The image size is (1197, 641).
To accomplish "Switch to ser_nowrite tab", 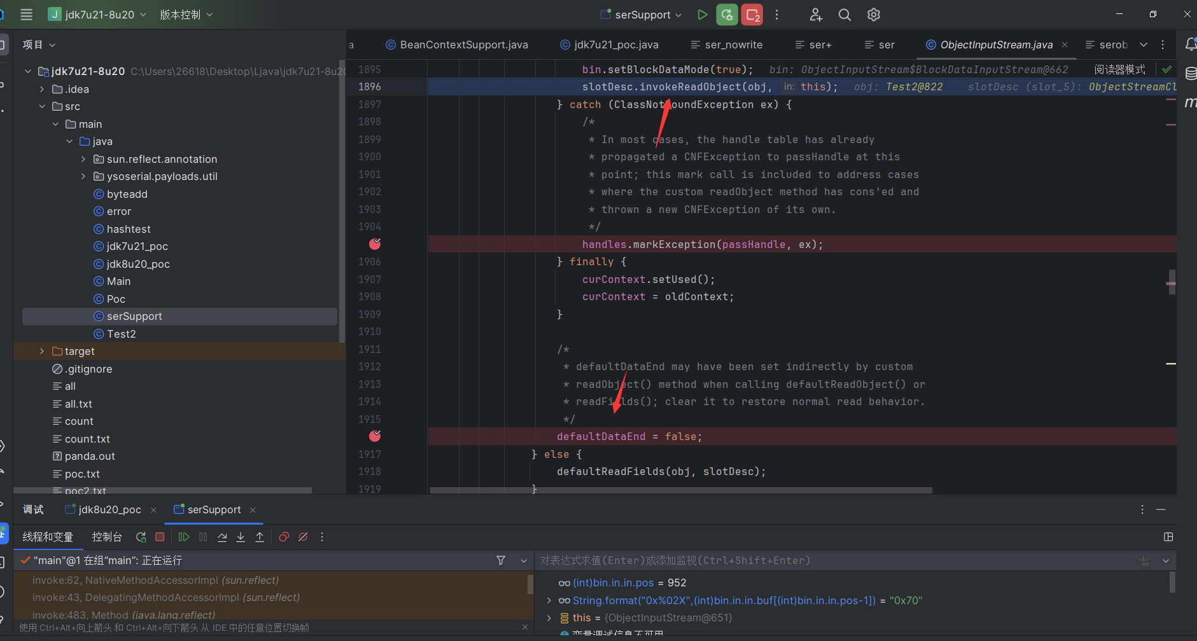I will pyautogui.click(x=727, y=45).
